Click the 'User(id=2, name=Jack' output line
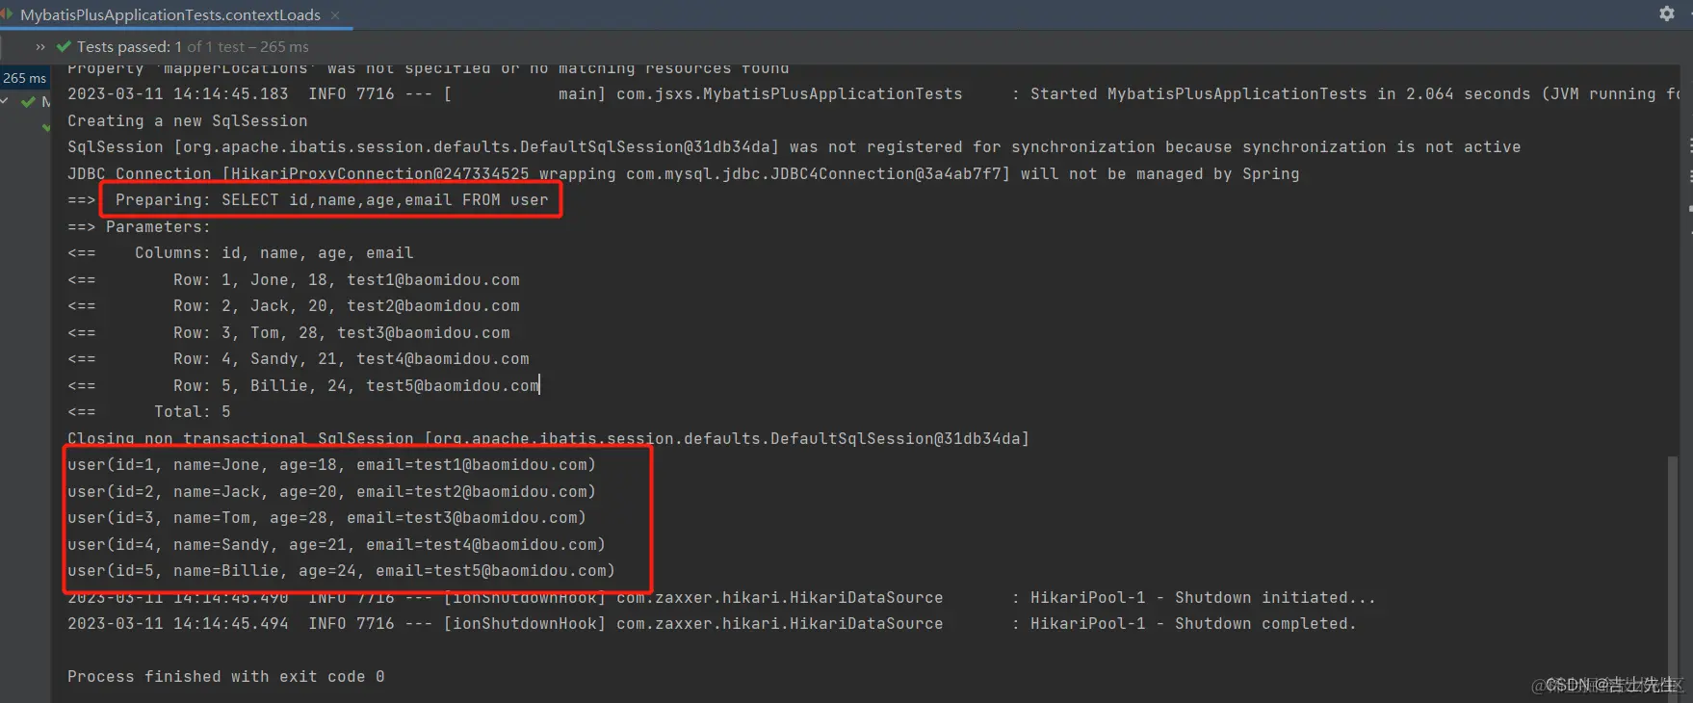Viewport: 1693px width, 703px height. click(x=332, y=491)
